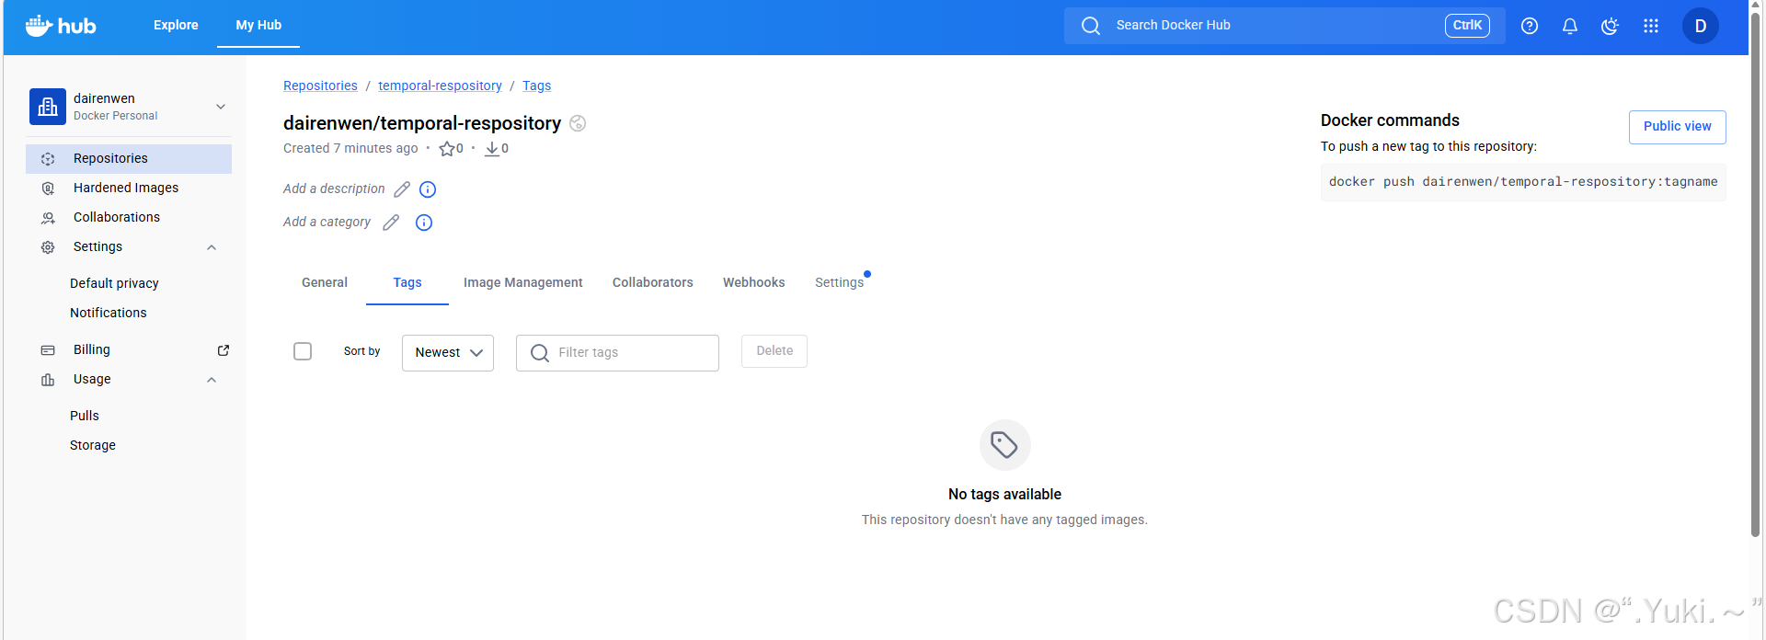
Task: Open the Sort by Newest dropdown
Action: pyautogui.click(x=448, y=353)
